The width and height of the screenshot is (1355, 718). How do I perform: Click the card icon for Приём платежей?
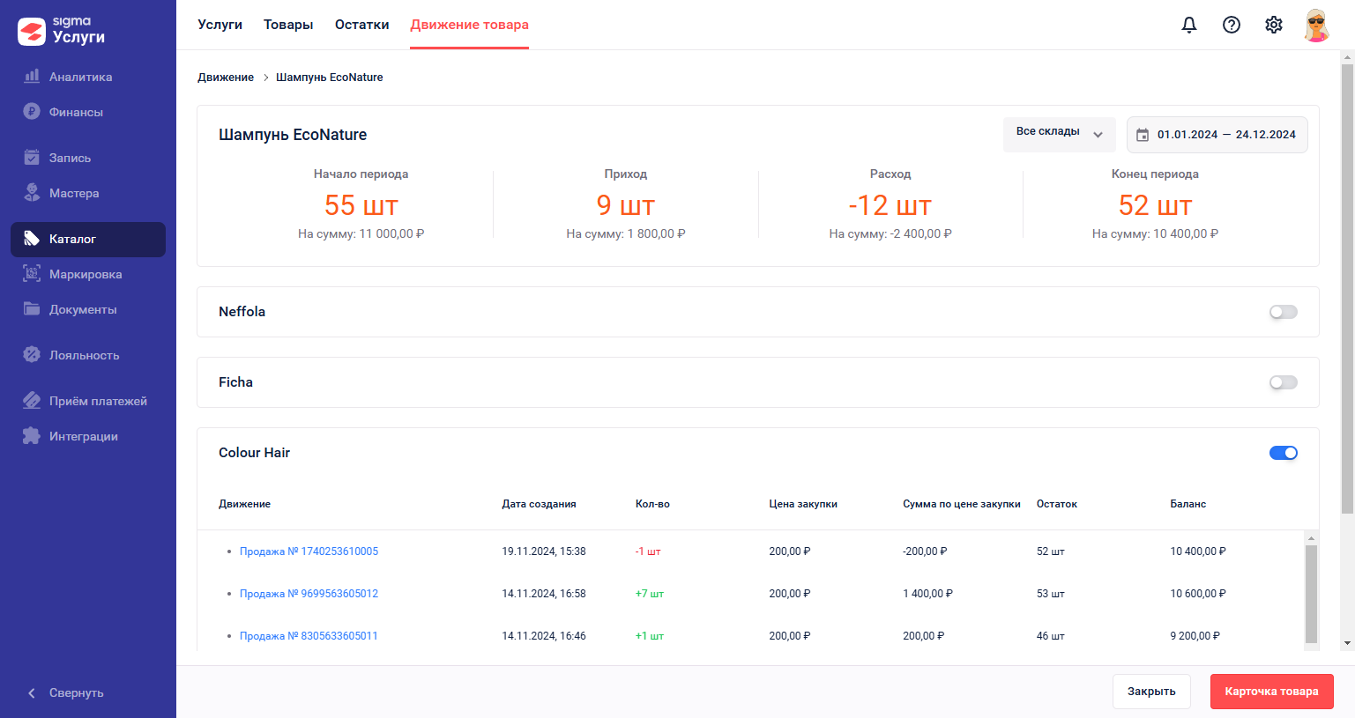32,401
